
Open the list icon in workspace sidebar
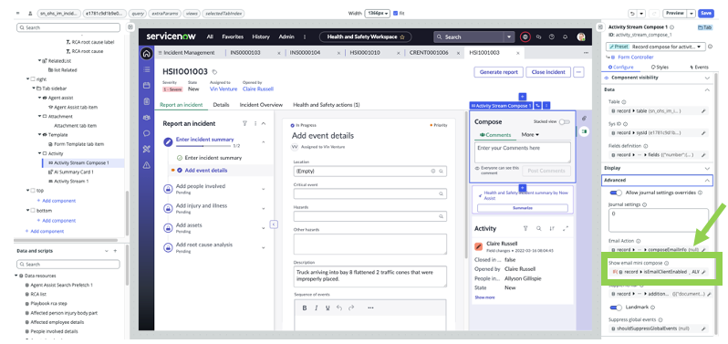(147, 69)
